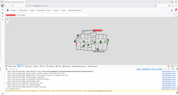Click the red sensor marker on plan
178x95 pixels.
click(x=98, y=50)
